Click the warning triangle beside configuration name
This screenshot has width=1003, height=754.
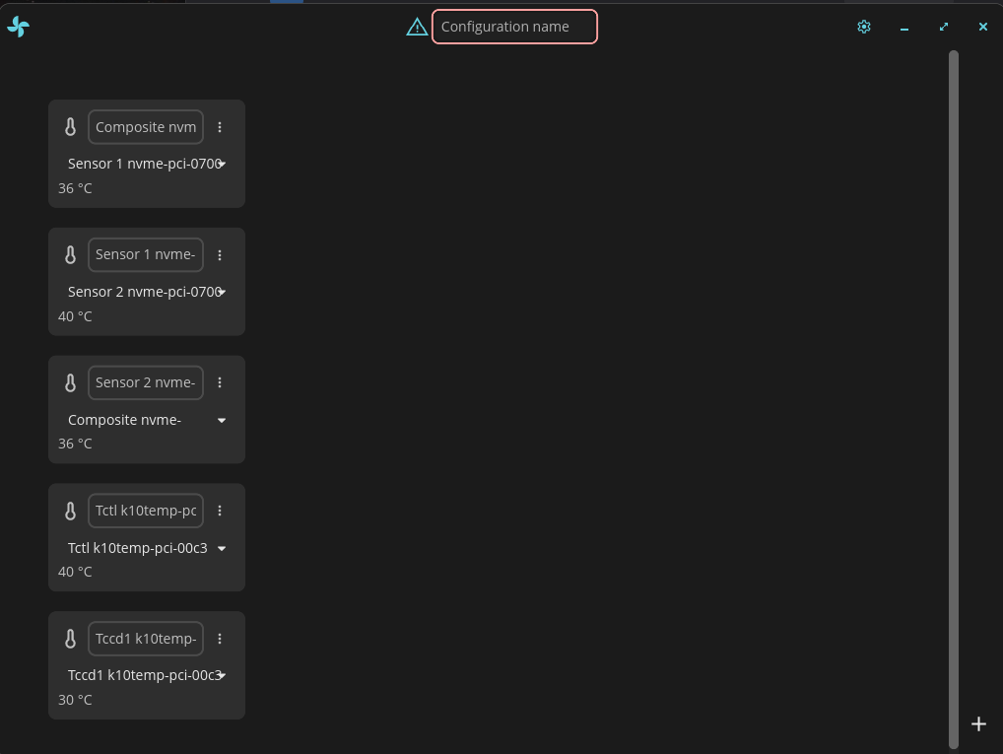tap(417, 27)
